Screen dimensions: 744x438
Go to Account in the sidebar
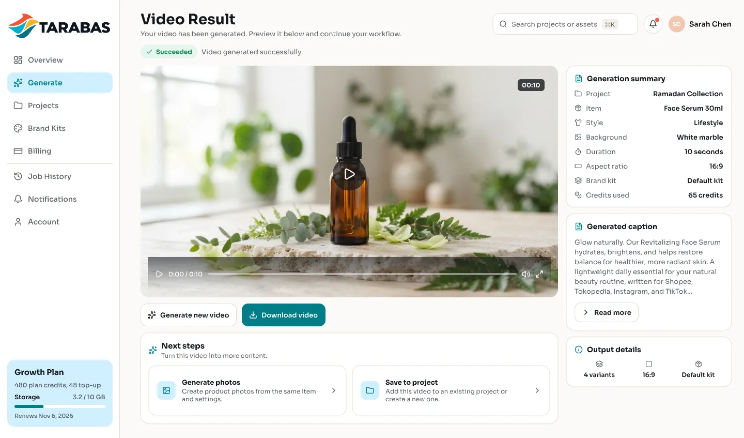[60, 222]
